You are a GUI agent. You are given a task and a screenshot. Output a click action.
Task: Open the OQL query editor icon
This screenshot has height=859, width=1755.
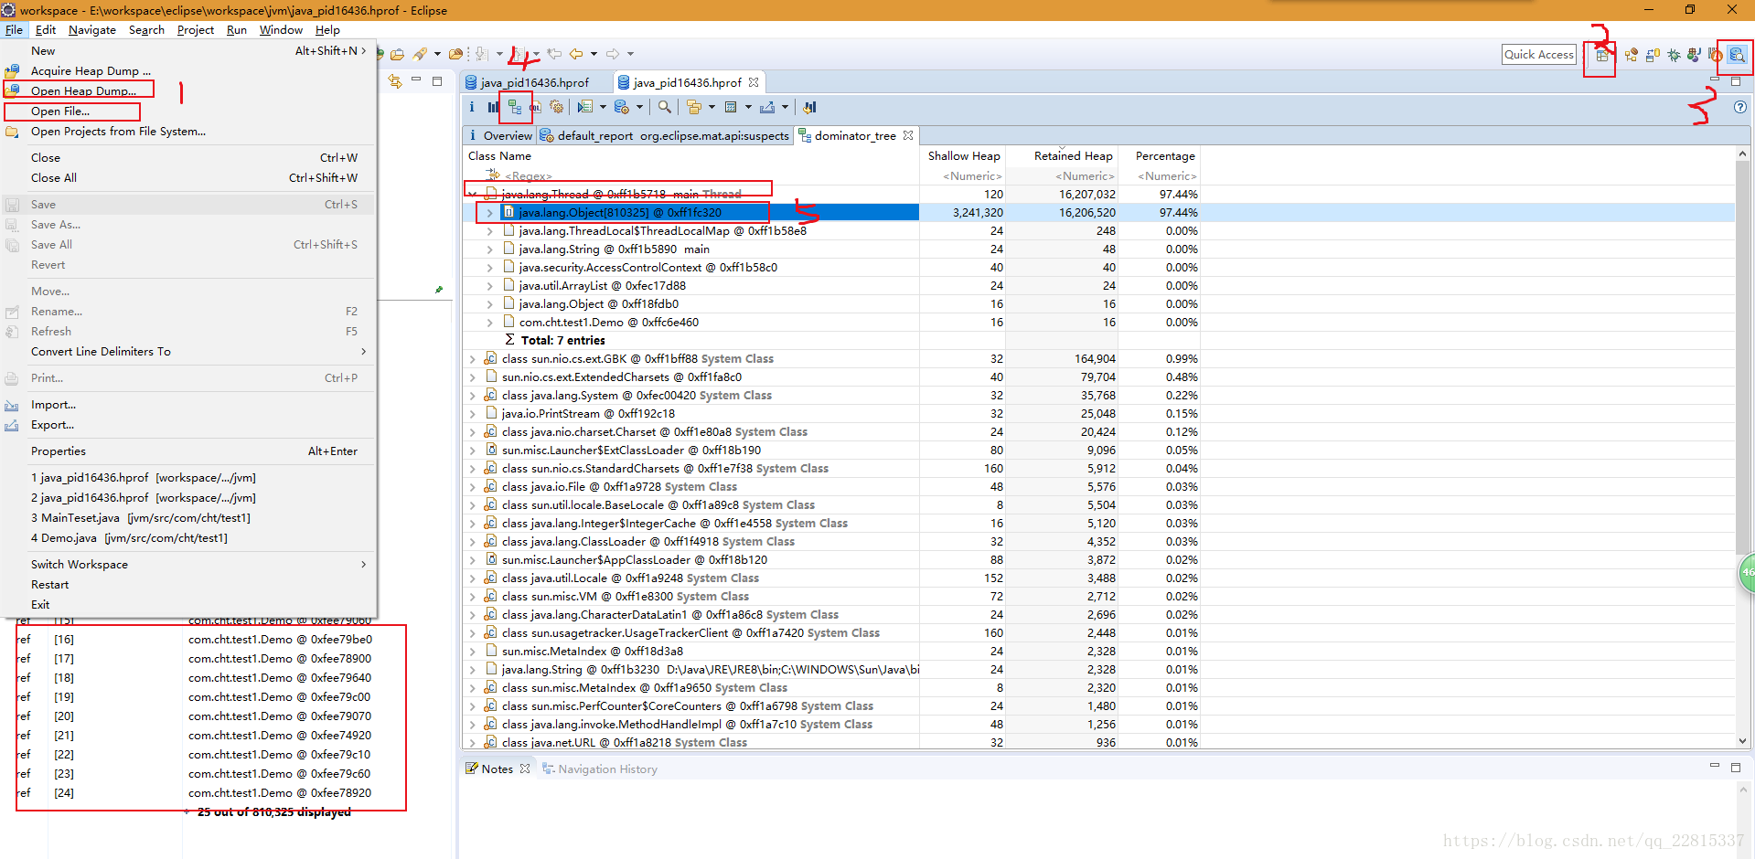[536, 107]
